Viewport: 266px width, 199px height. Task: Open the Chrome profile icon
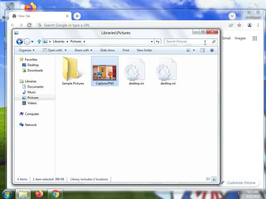pyautogui.click(x=250, y=25)
